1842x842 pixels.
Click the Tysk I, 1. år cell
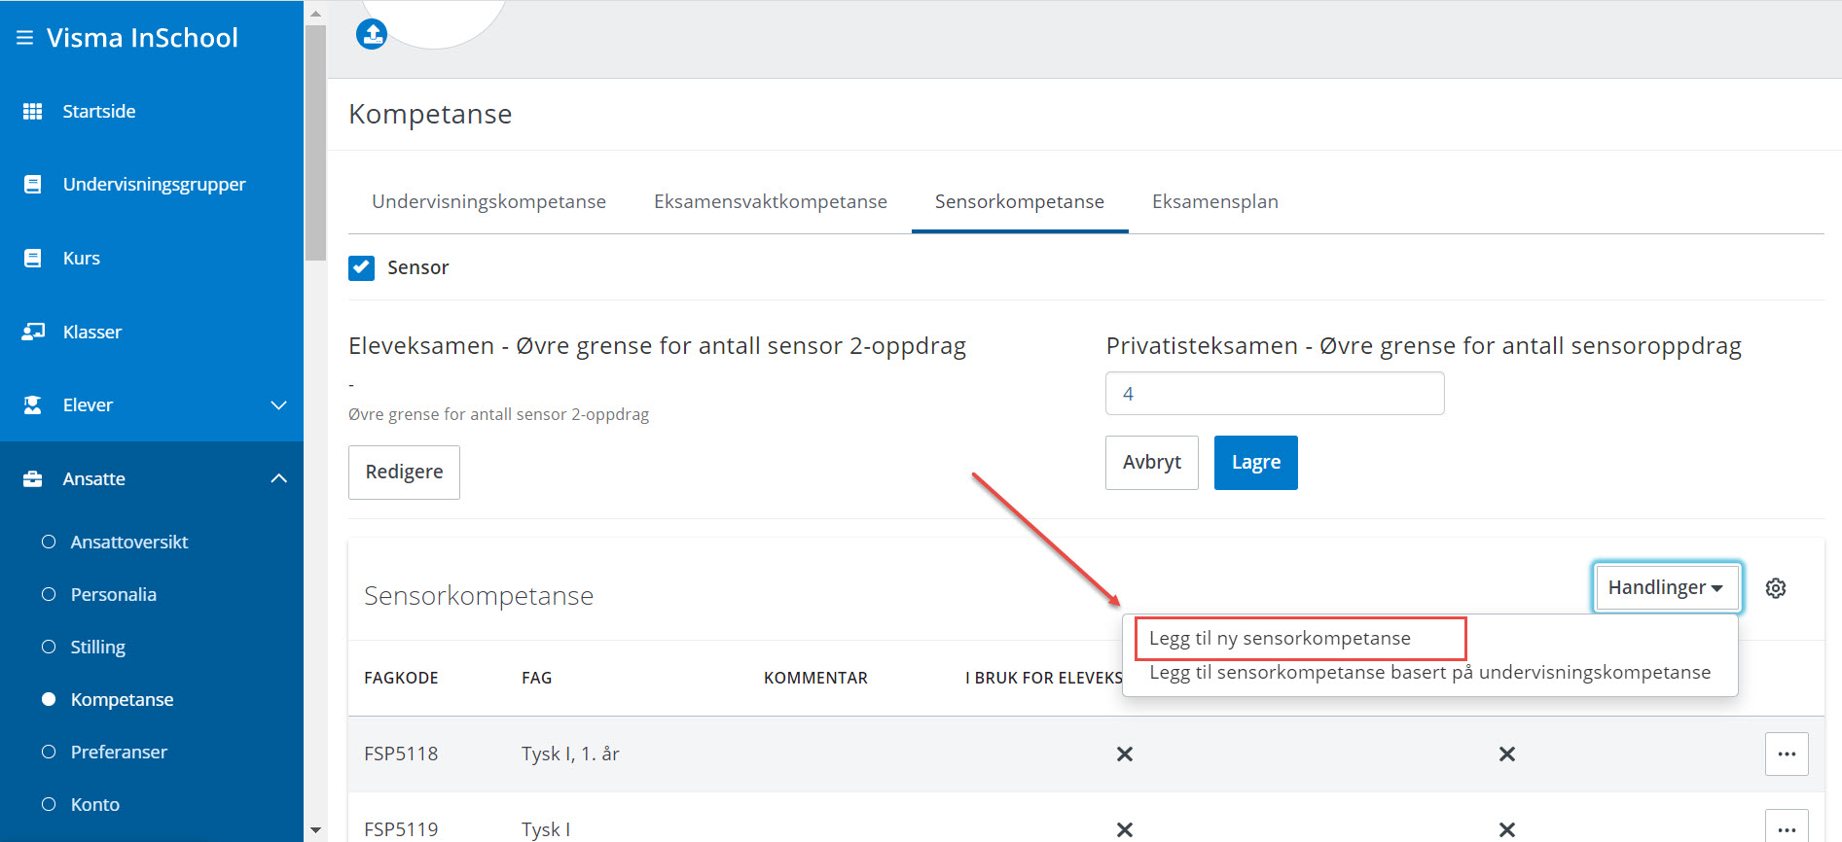pyautogui.click(x=570, y=754)
